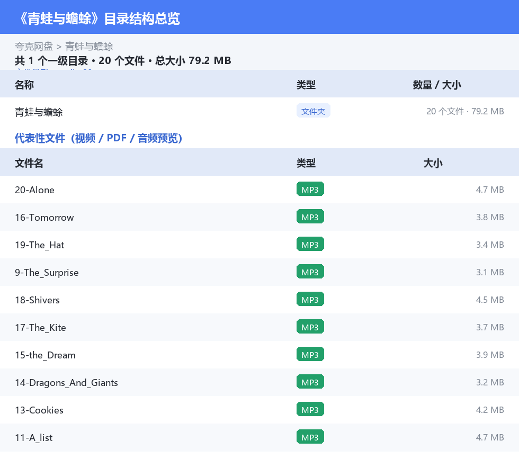
Task: Click the 4.7 MB size of 11-A_list
Action: coord(490,437)
